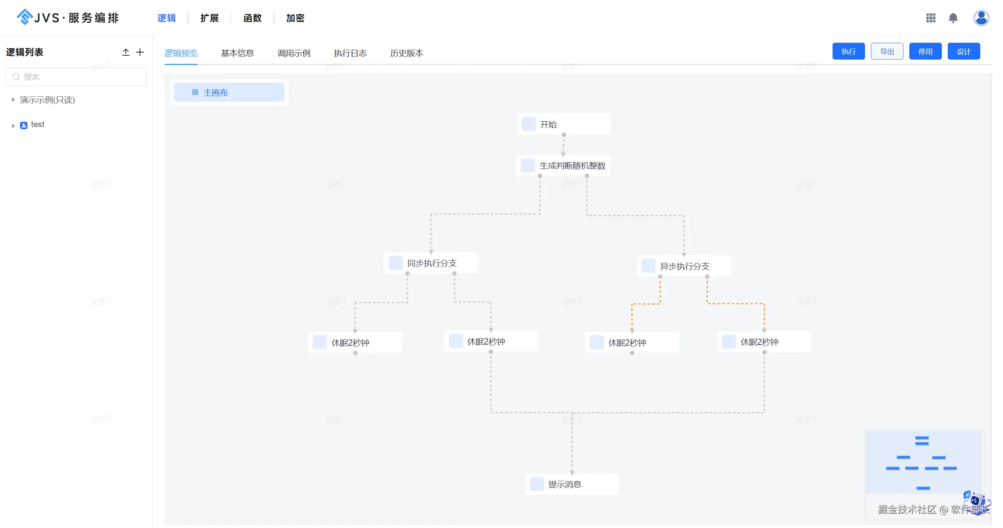1003x528 pixels.
Task: Click the test folder icon
Action: pos(24,125)
